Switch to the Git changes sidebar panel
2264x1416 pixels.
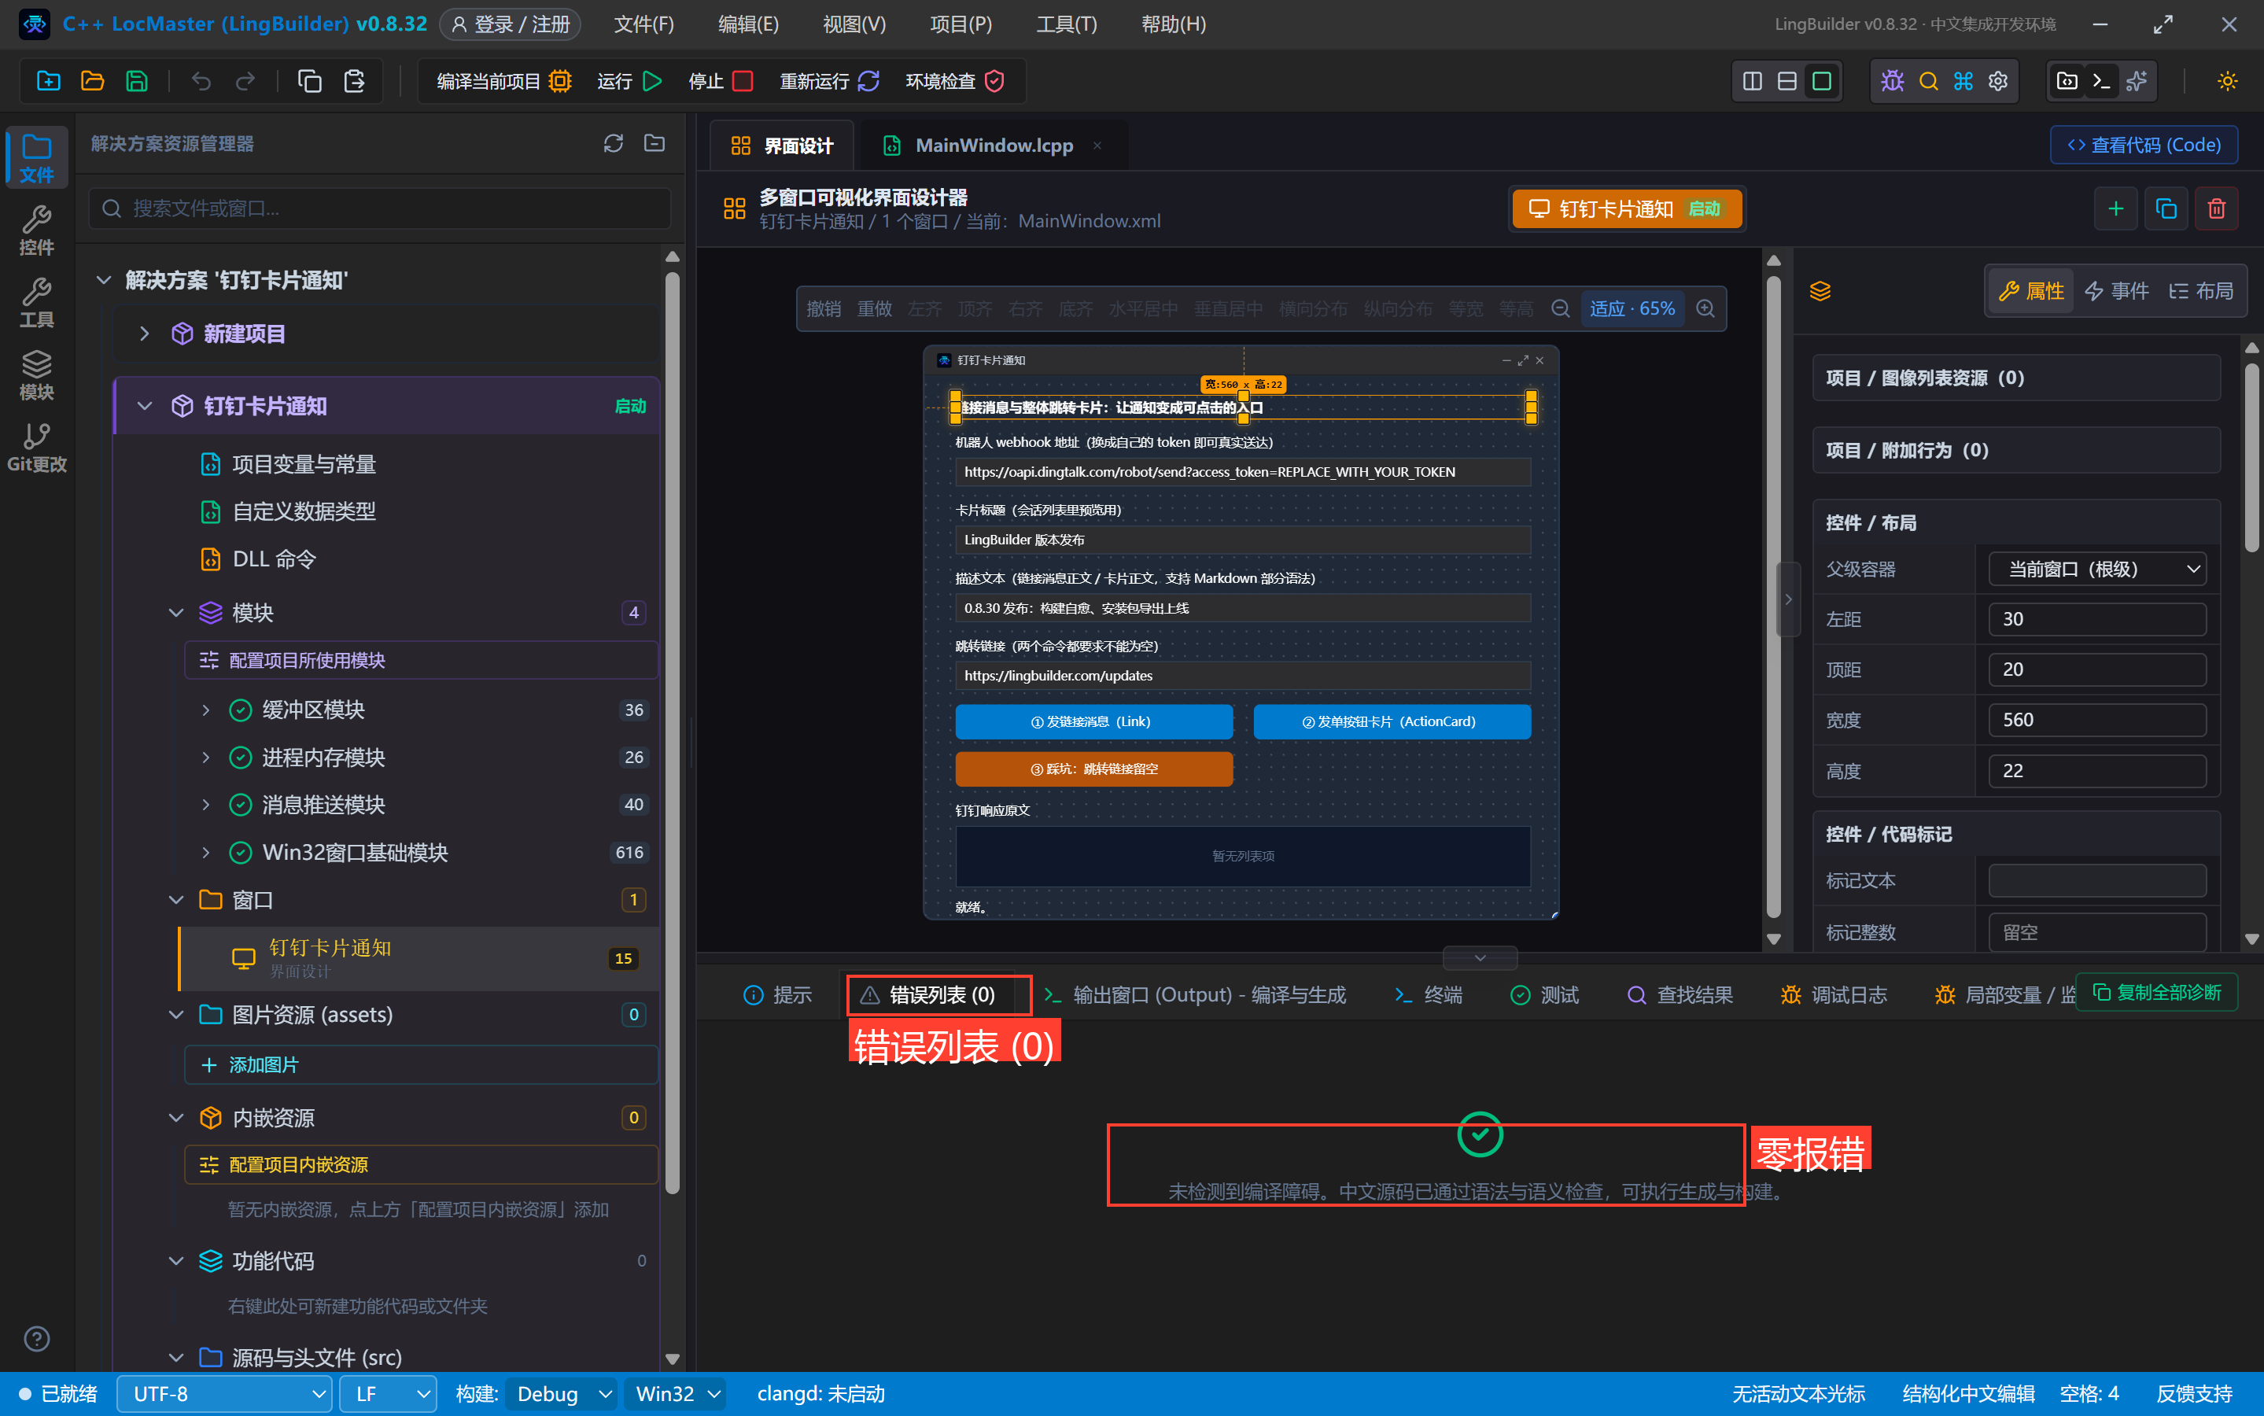click(x=36, y=448)
